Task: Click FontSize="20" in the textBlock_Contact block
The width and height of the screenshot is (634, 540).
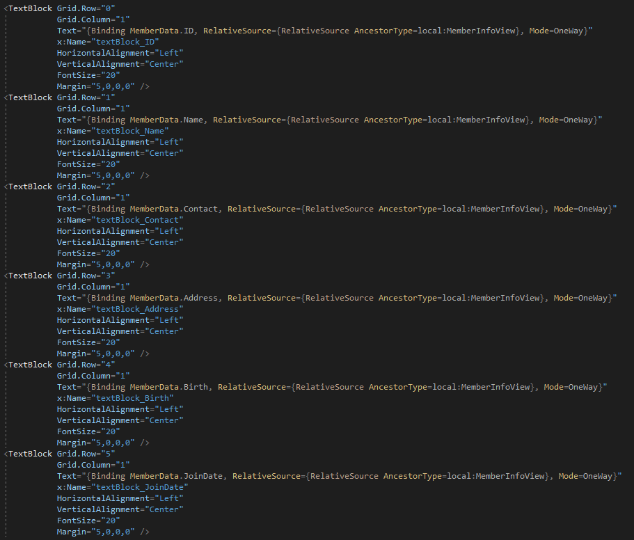Action: pyautogui.click(x=88, y=253)
